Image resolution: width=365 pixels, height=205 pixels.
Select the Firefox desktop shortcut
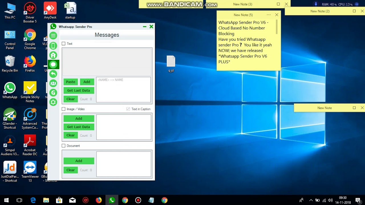(x=30, y=64)
